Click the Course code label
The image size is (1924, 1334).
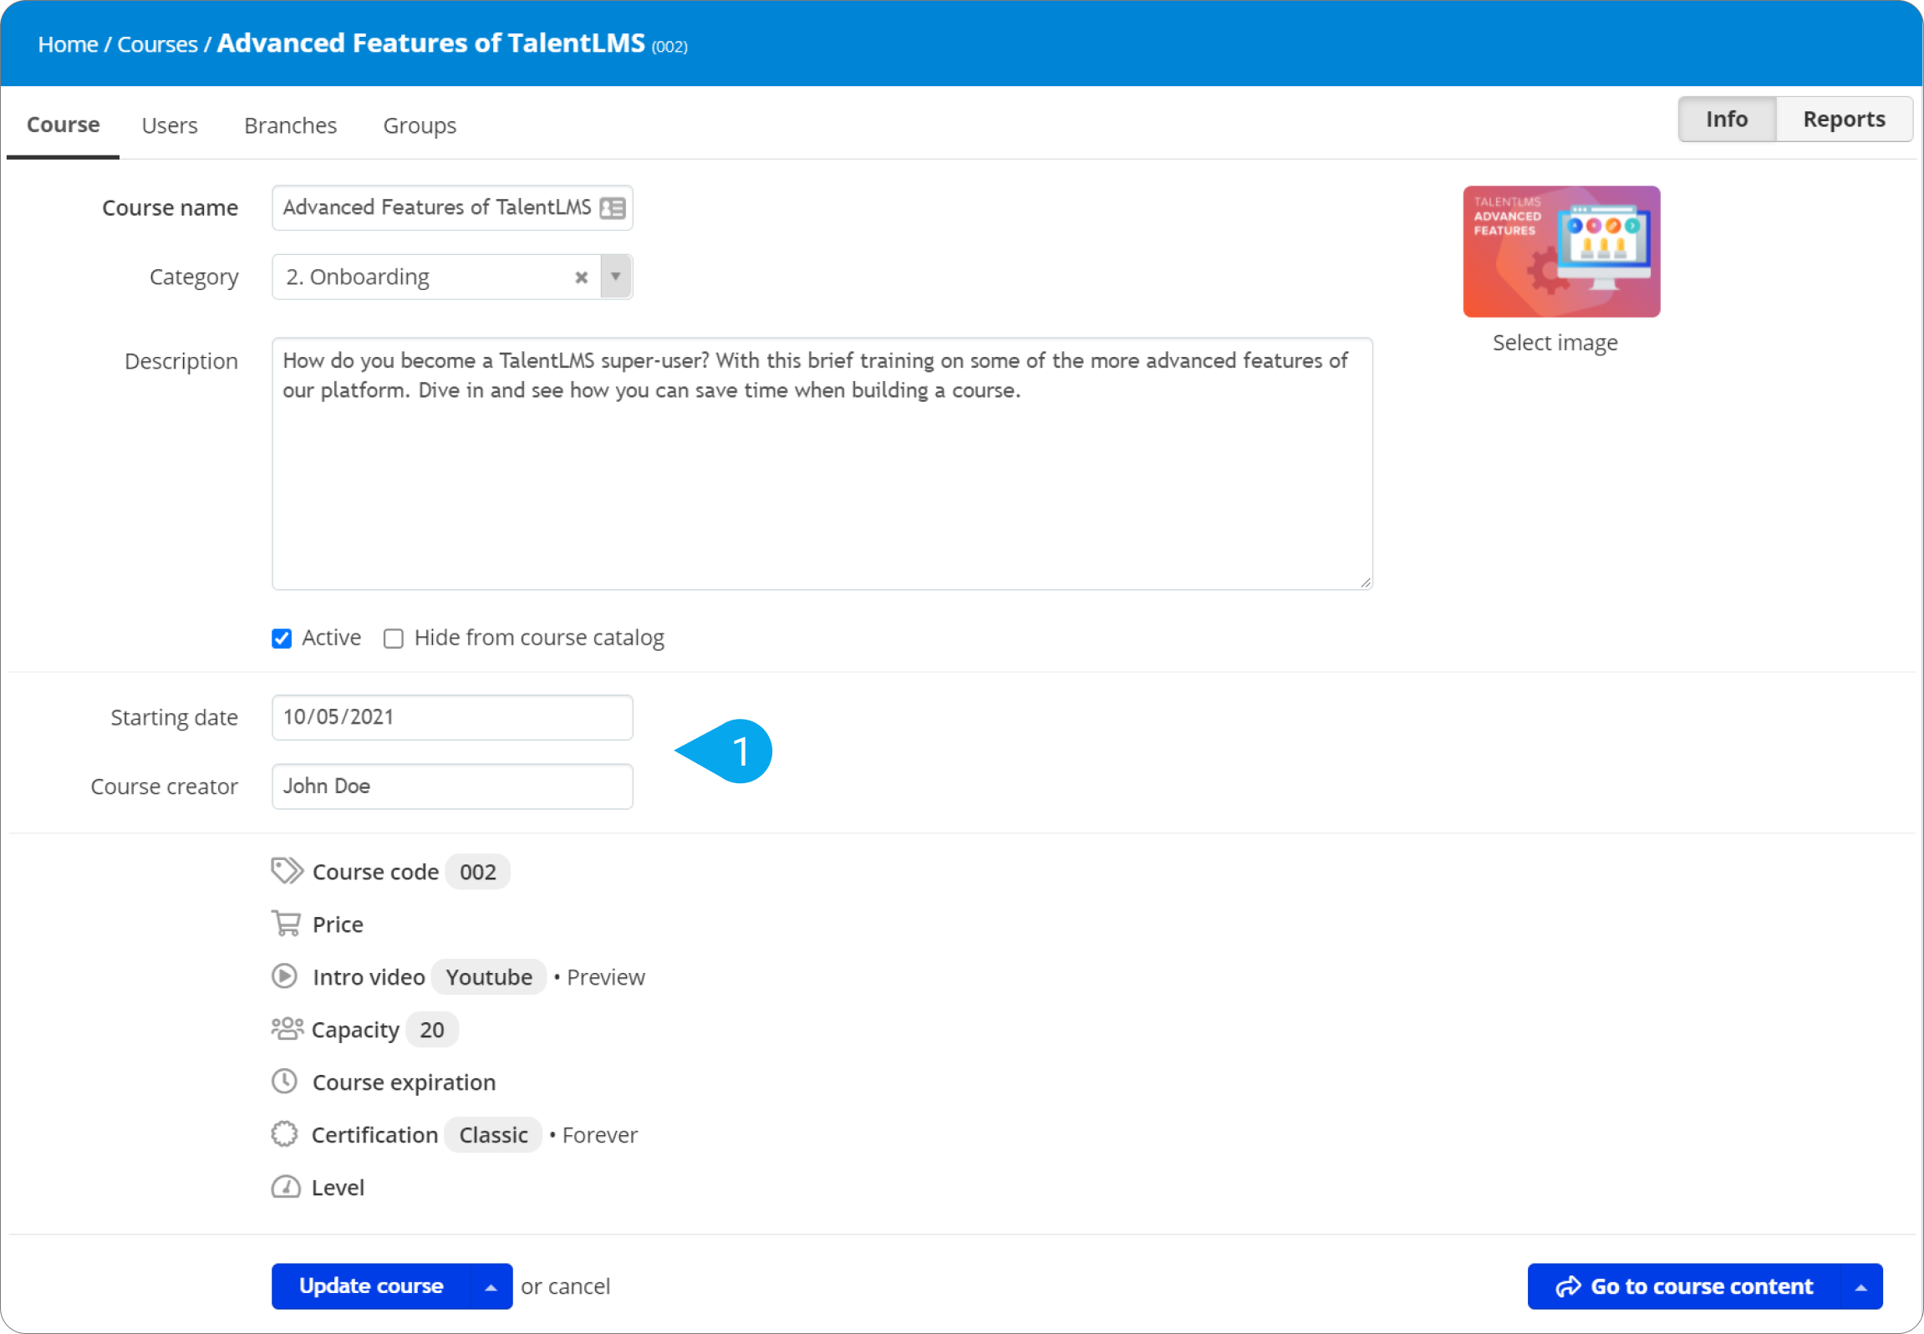[375, 872]
